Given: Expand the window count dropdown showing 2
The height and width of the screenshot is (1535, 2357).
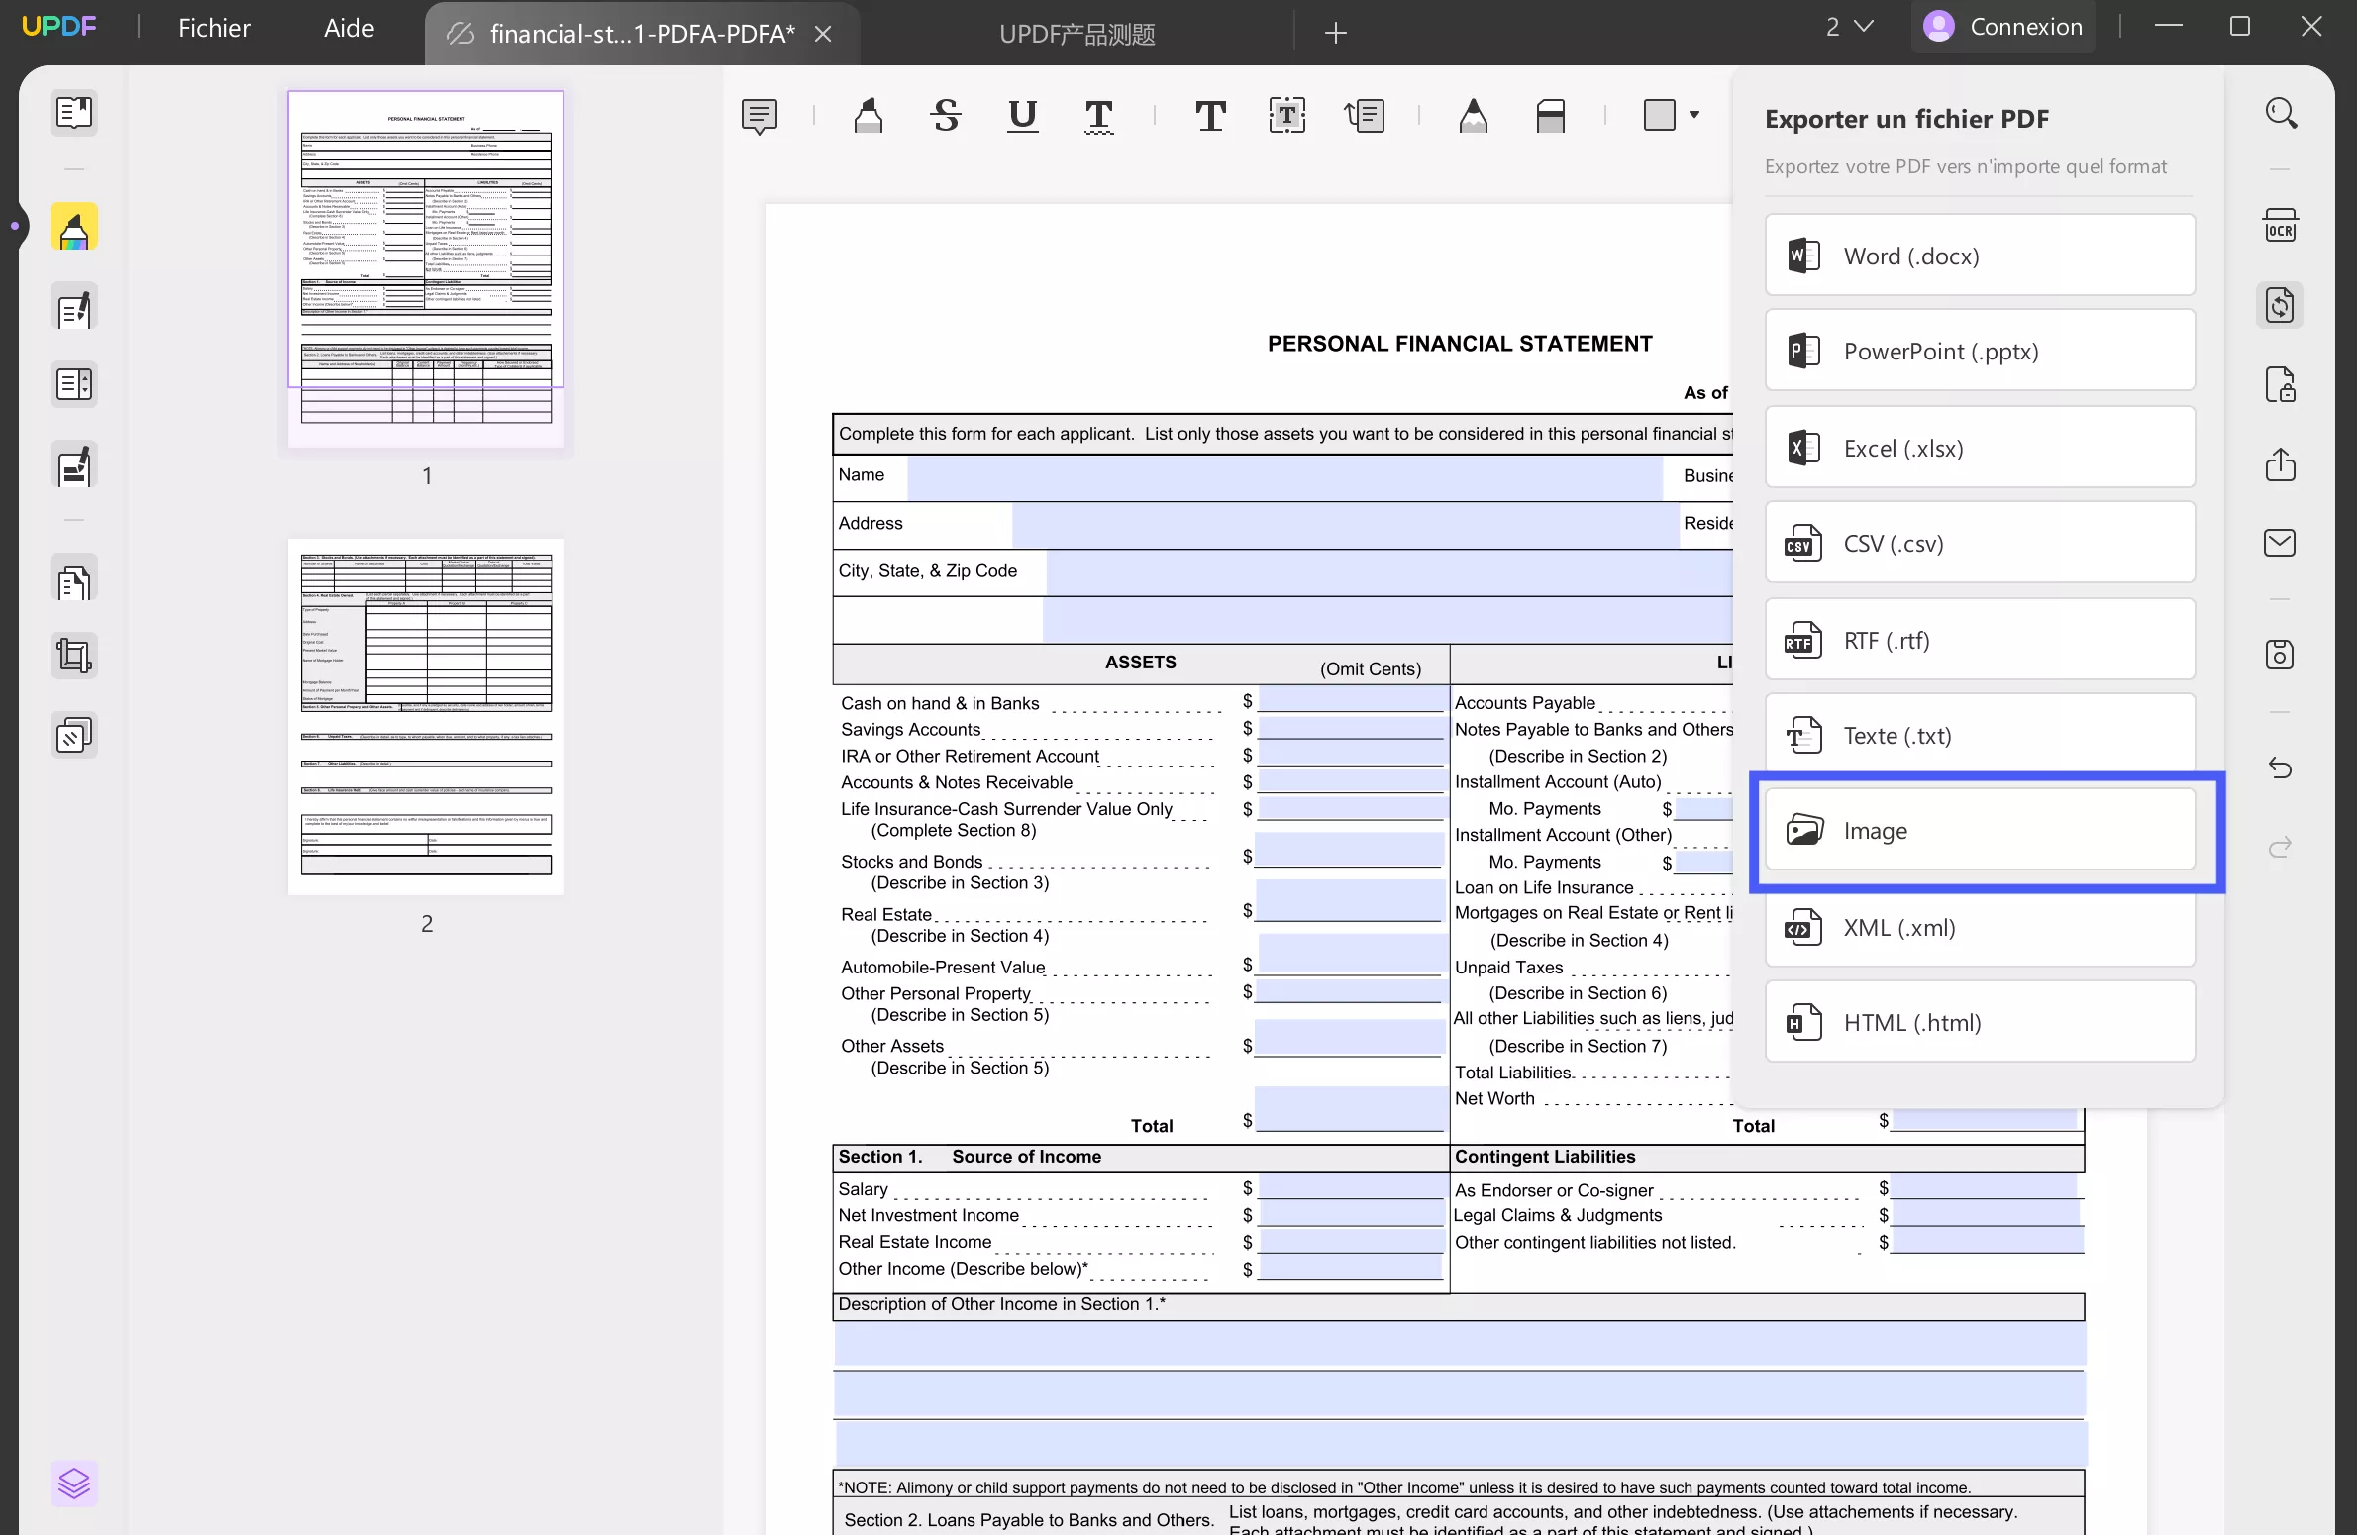Looking at the screenshot, I should point(1849,27).
